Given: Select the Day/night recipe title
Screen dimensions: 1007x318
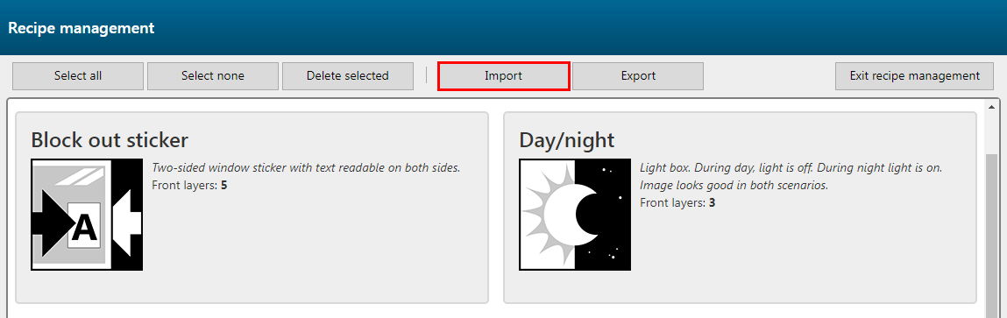Looking at the screenshot, I should coord(566,140).
